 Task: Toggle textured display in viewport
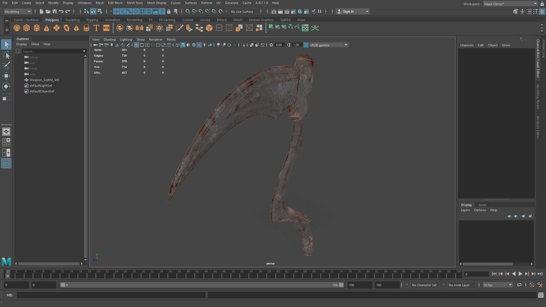(x=199, y=45)
